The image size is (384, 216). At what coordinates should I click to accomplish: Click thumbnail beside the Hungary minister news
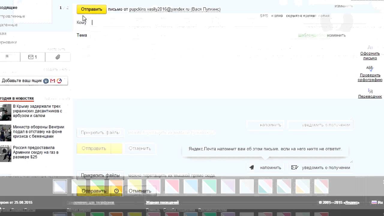[5, 133]
